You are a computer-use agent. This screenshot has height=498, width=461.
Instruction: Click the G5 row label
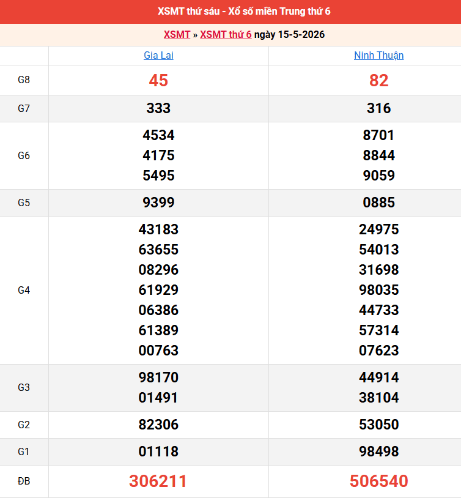(24, 203)
